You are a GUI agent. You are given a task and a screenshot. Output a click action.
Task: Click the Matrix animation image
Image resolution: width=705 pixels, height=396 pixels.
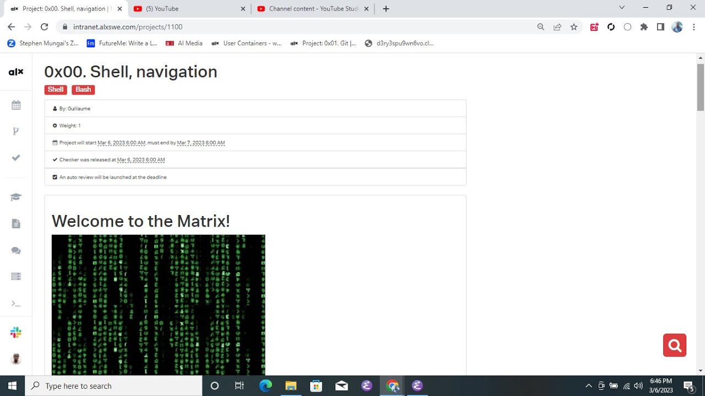158,305
